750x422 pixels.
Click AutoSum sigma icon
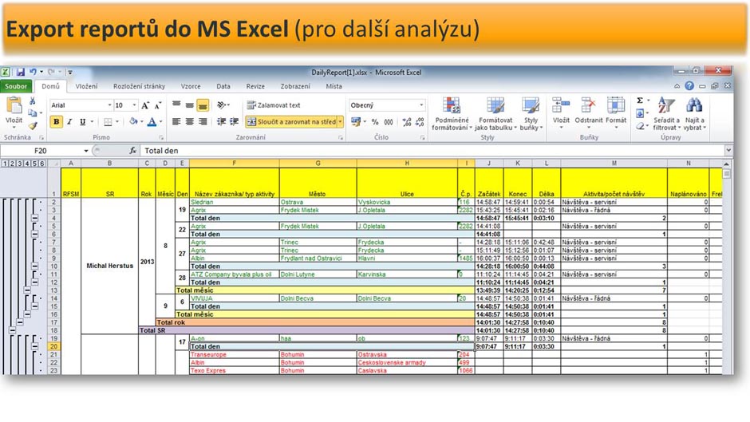pyautogui.click(x=640, y=101)
